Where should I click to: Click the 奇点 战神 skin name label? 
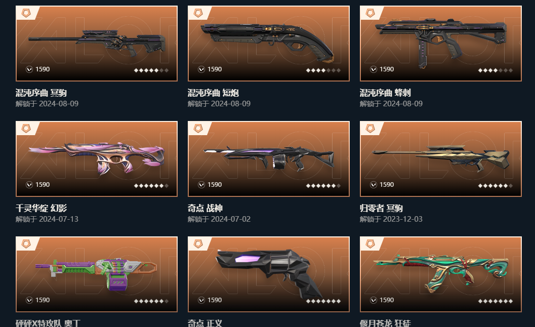click(205, 208)
